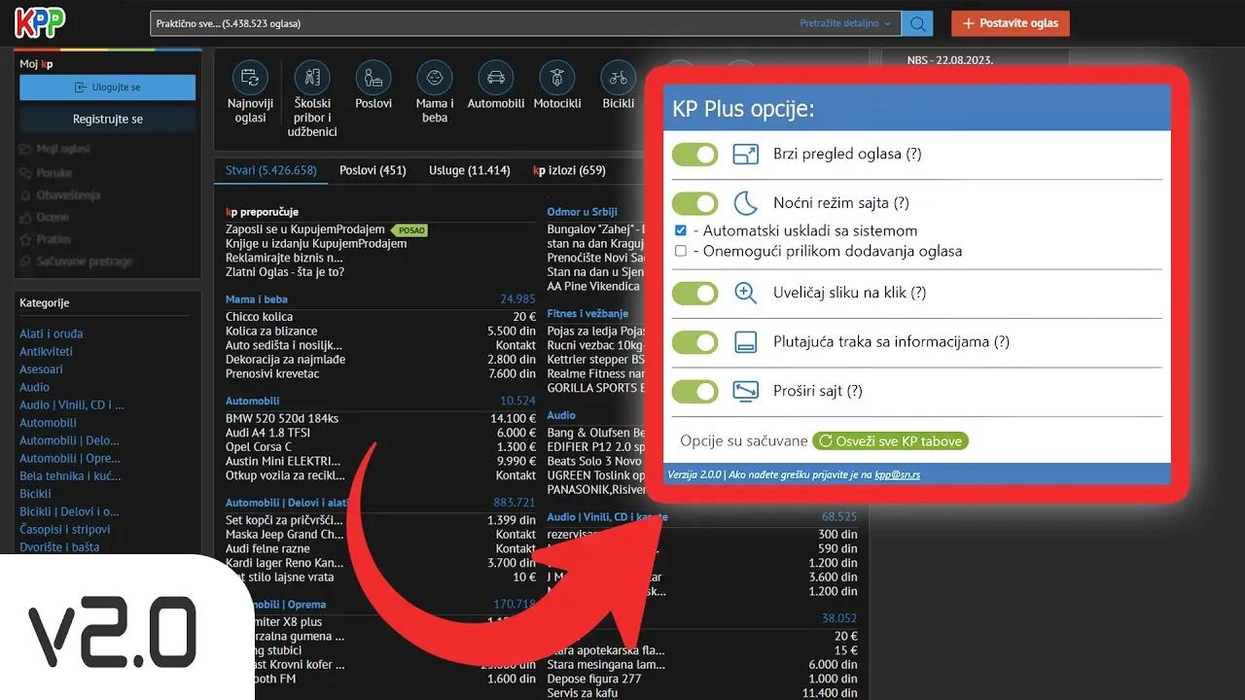Image resolution: width=1245 pixels, height=700 pixels.
Task: Open the Motocikli category icon
Action: click(556, 78)
